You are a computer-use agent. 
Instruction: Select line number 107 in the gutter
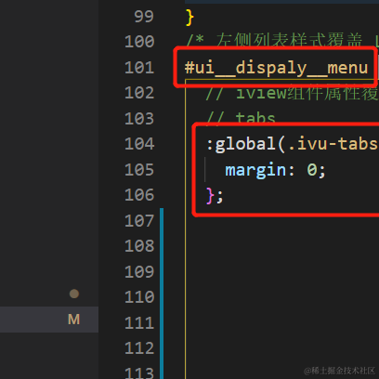point(139,221)
